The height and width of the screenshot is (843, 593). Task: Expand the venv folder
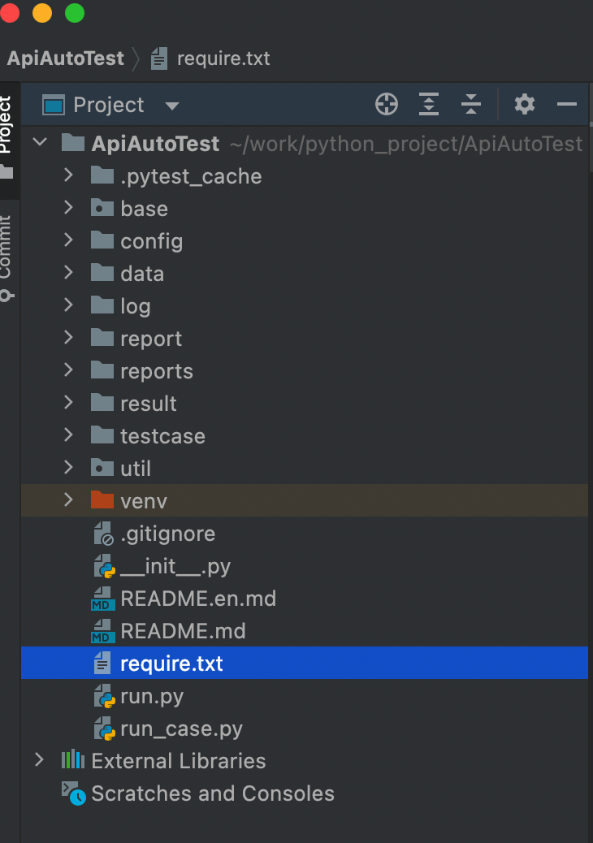tap(68, 500)
